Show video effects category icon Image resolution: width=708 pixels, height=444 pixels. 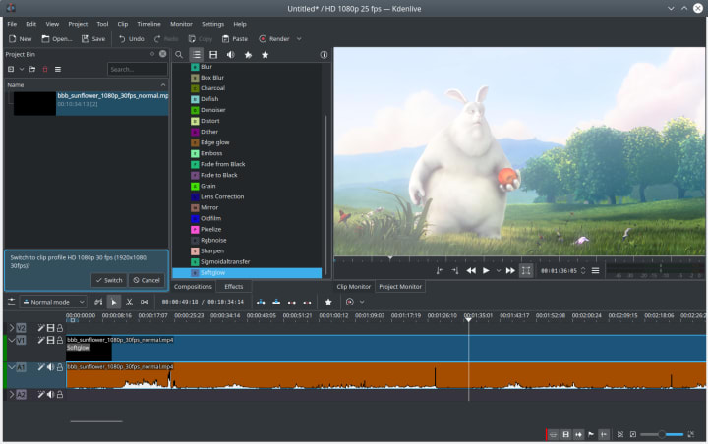pyautogui.click(x=213, y=55)
